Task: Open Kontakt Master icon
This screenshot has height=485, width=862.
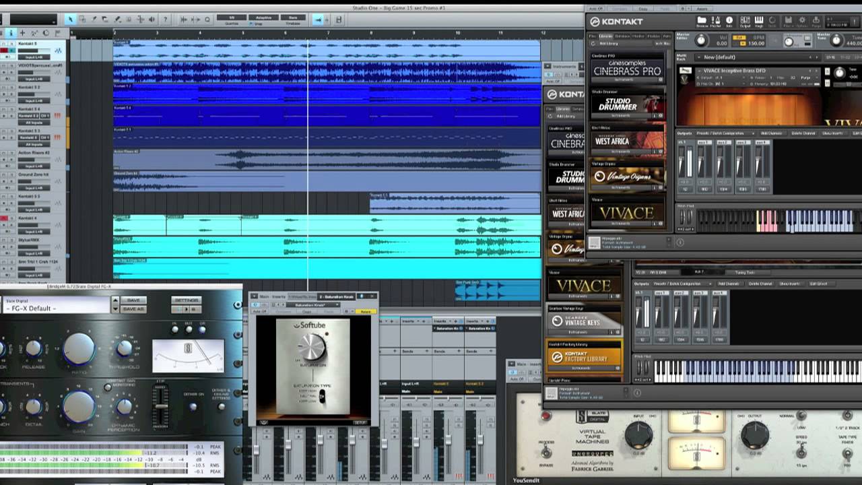Action: coord(716,22)
